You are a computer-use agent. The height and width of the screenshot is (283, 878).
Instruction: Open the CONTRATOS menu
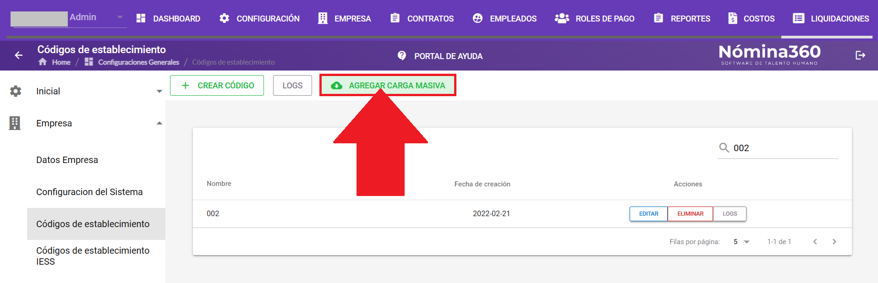(422, 18)
